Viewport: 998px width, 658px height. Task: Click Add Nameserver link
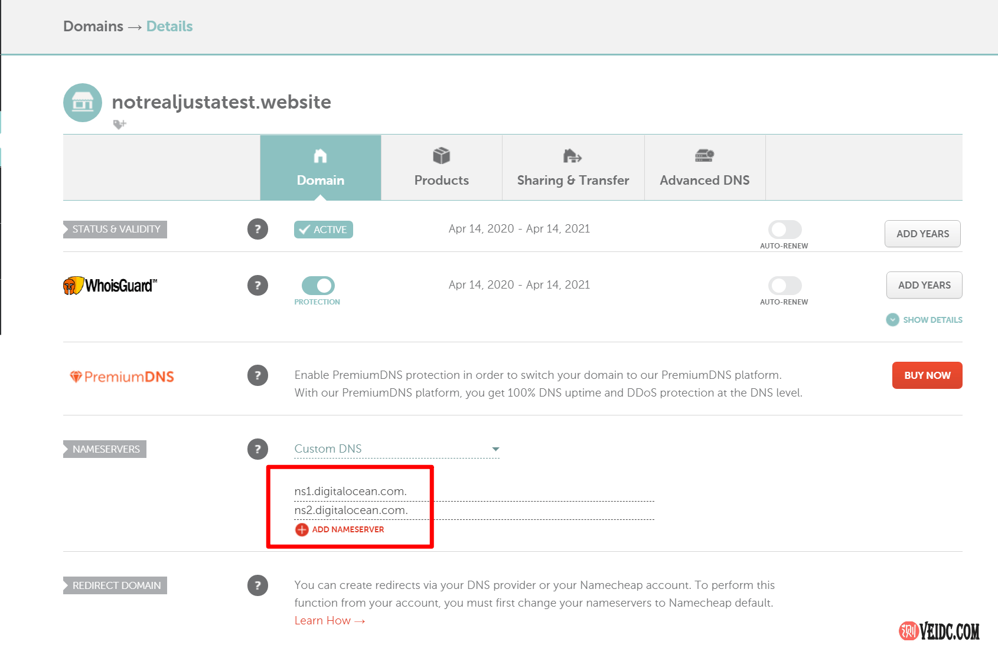coord(348,529)
